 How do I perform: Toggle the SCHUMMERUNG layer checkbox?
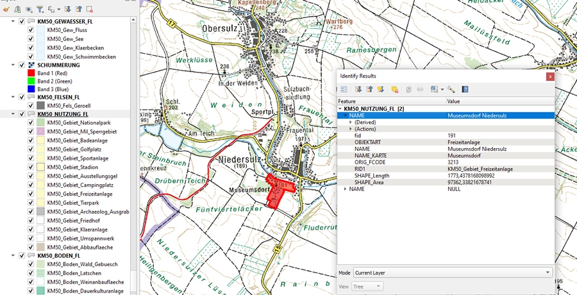[22, 65]
